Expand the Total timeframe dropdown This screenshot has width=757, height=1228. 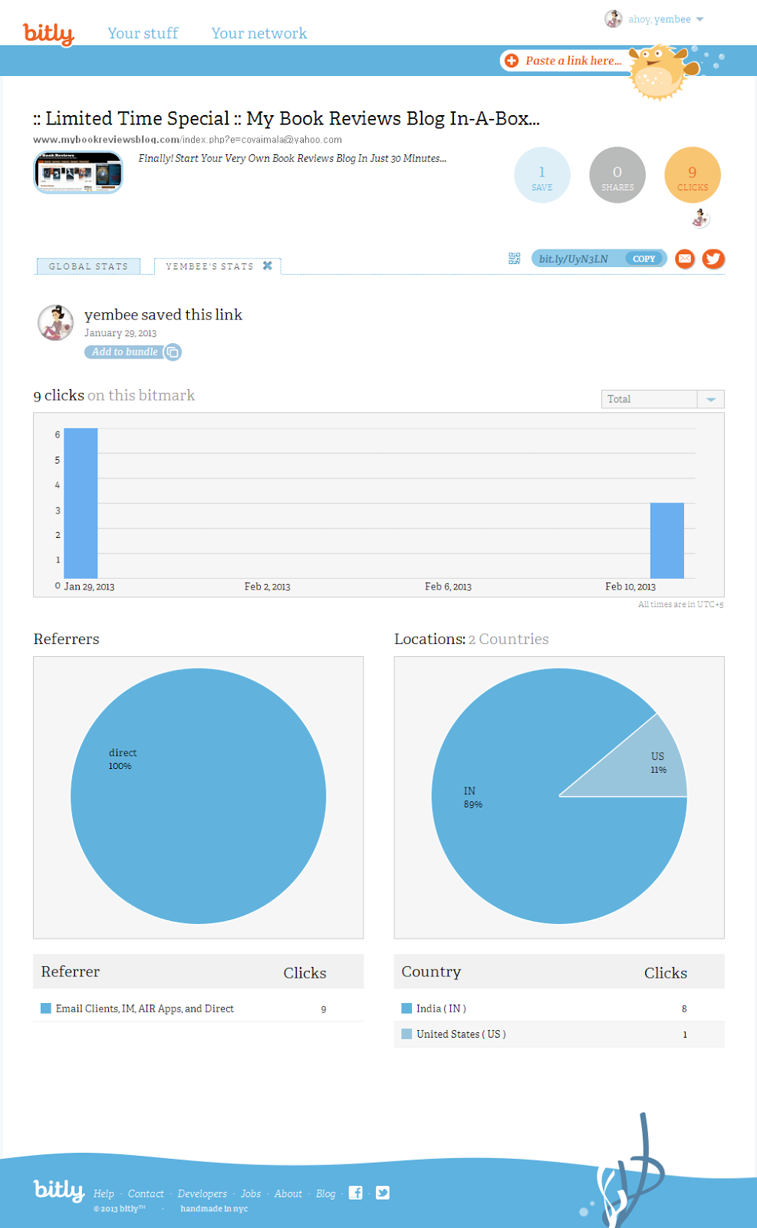click(663, 399)
